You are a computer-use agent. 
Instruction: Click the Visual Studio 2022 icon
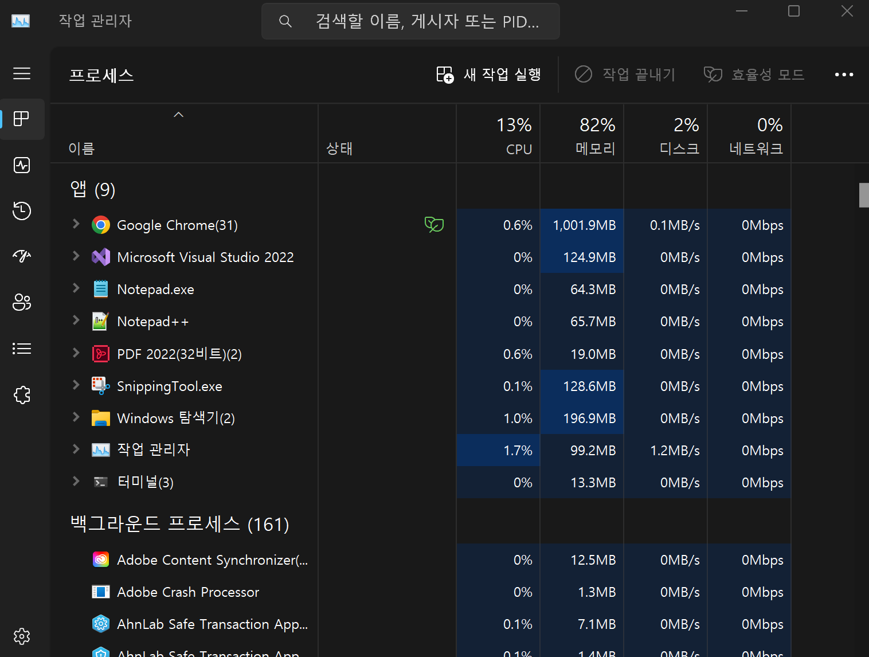click(101, 257)
